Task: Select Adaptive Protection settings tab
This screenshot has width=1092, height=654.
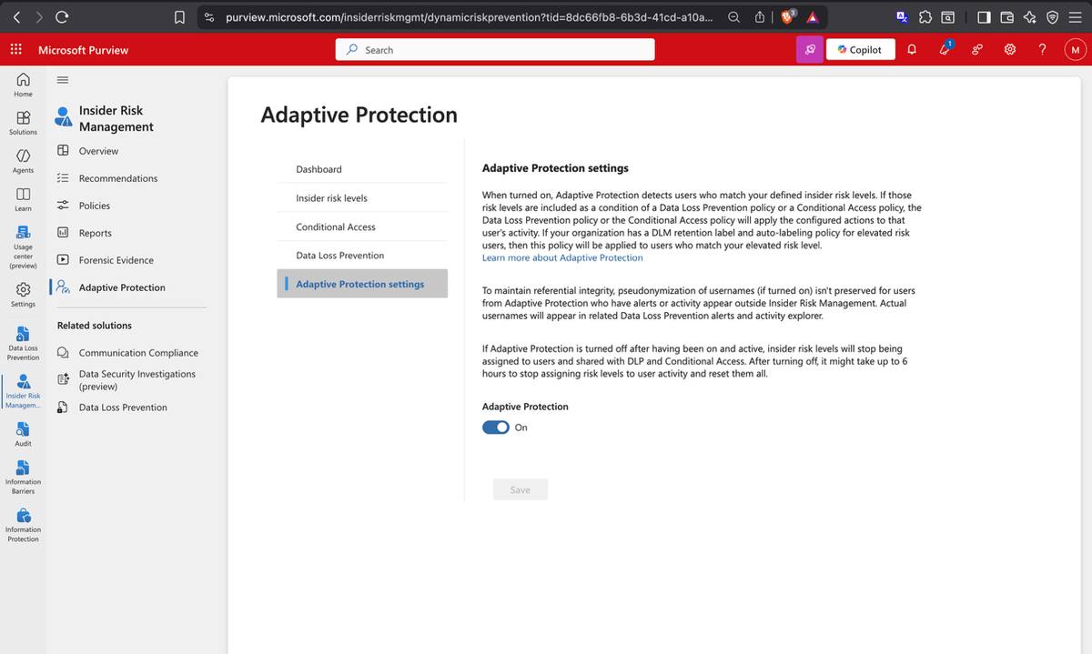Action: coord(362,284)
